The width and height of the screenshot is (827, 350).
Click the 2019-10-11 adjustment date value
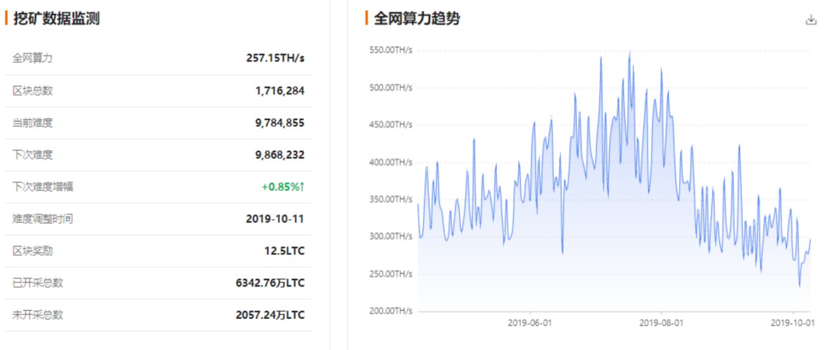pos(275,219)
